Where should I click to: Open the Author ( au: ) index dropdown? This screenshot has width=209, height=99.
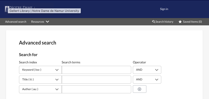click(40, 89)
